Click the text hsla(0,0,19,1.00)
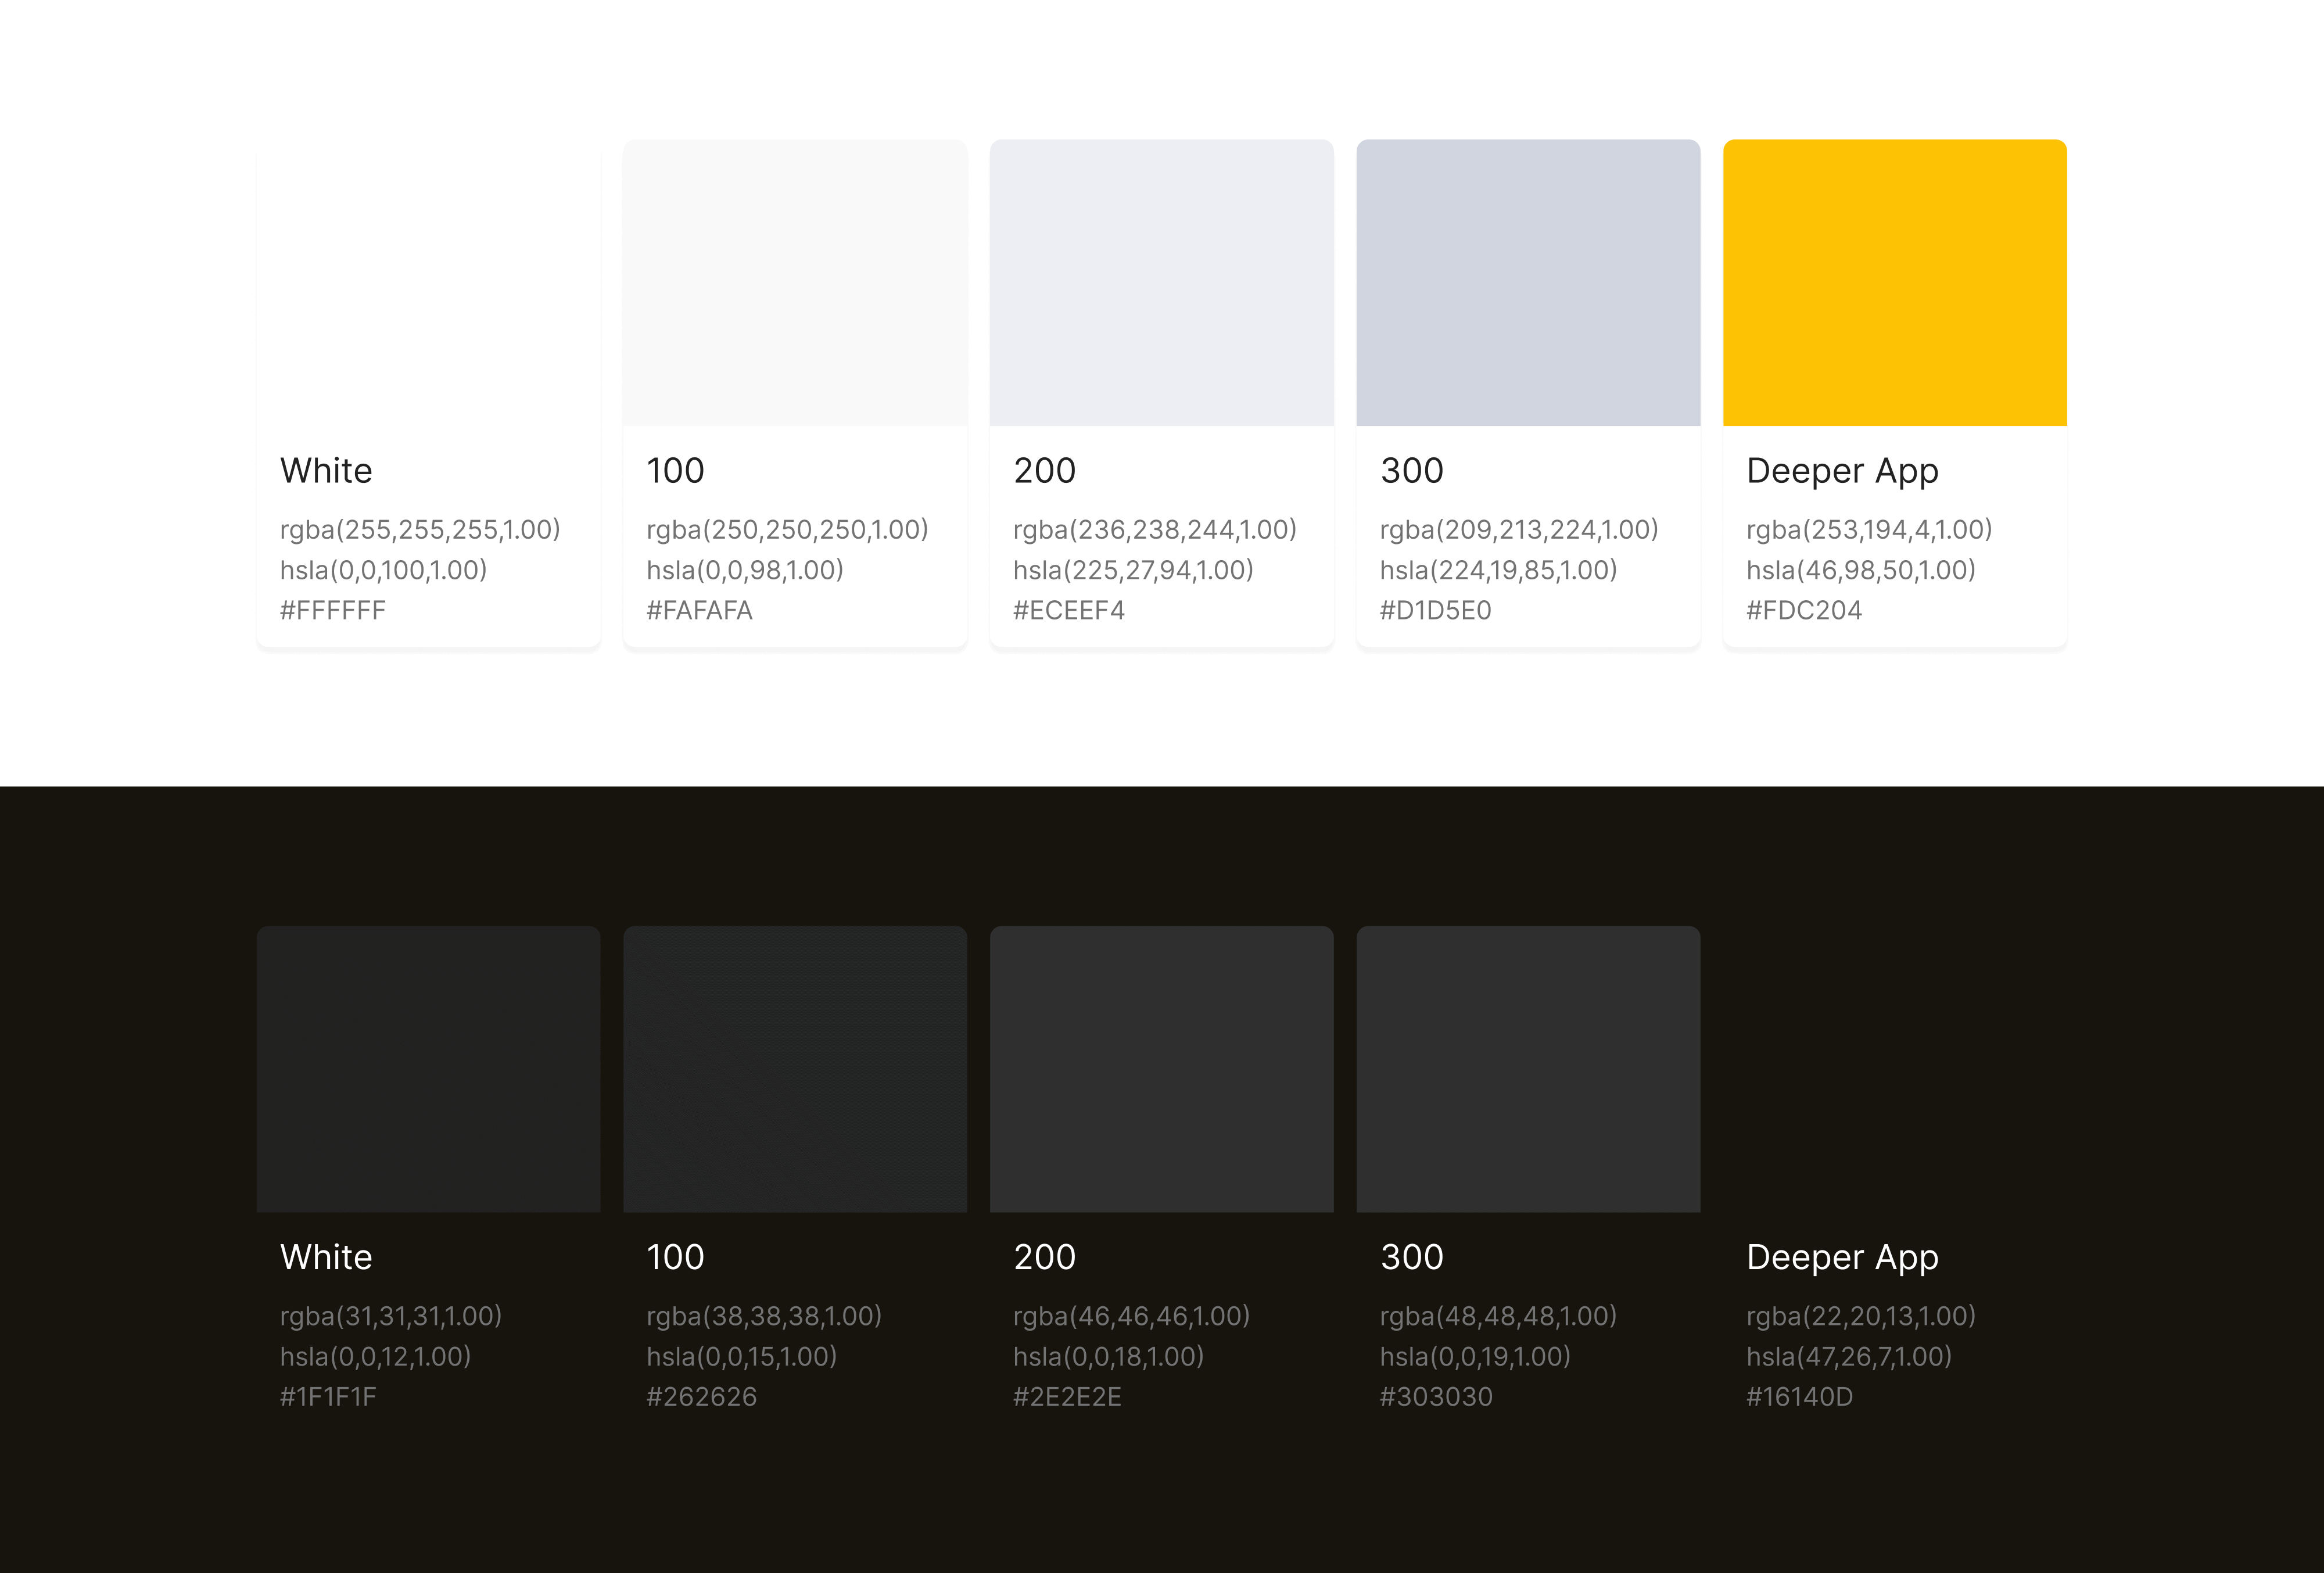 click(x=1475, y=1356)
